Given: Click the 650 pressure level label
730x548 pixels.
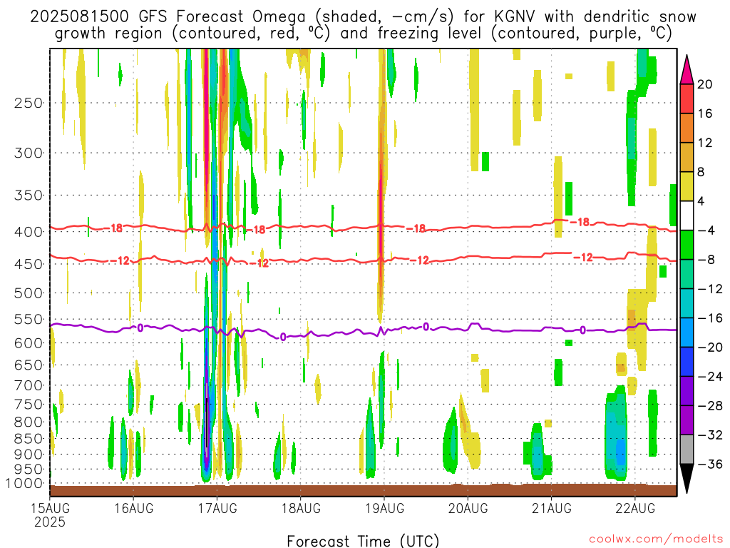Looking at the screenshot, I should [29, 365].
